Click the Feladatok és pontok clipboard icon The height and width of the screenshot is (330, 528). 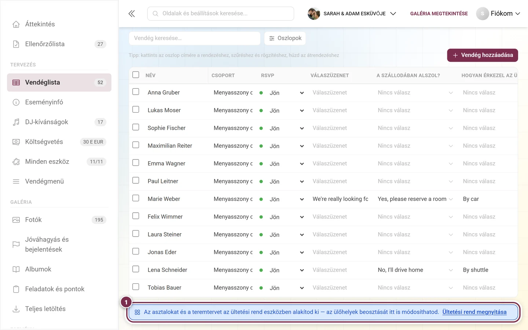point(16,289)
